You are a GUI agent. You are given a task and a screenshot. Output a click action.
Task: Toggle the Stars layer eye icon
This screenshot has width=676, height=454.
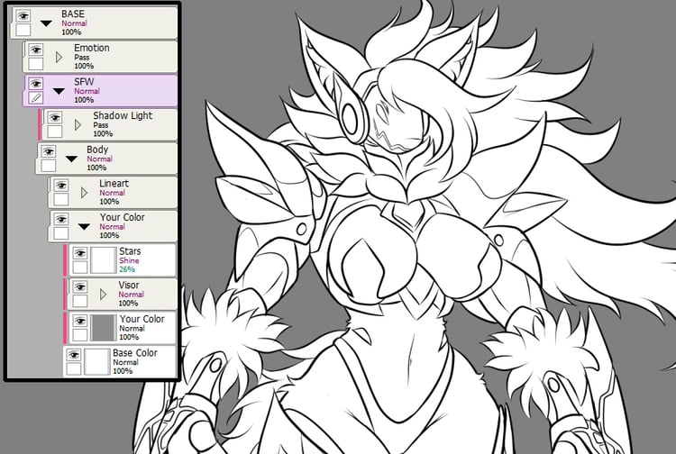[x=79, y=253]
